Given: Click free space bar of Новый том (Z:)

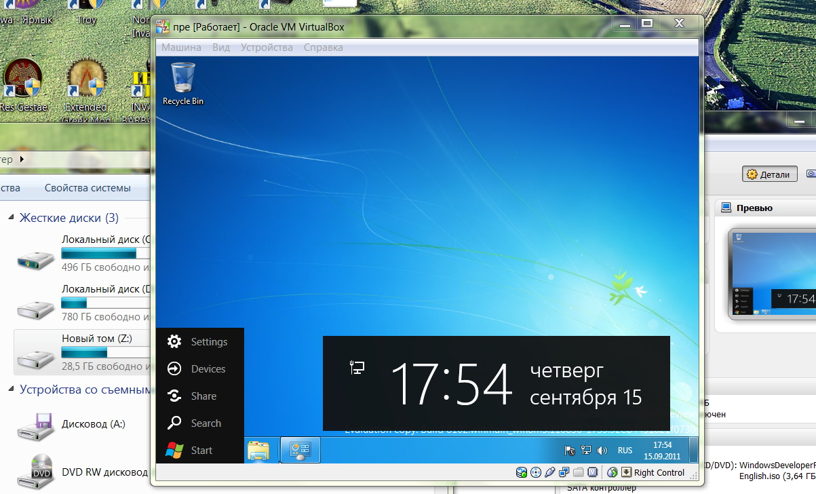Looking at the screenshot, I should 106,353.
